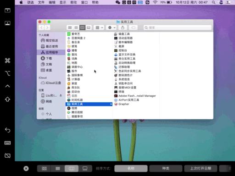235x176 pixels.
Task: Toggle Dock visibility in Sidecar sidebar
Action: (7, 23)
